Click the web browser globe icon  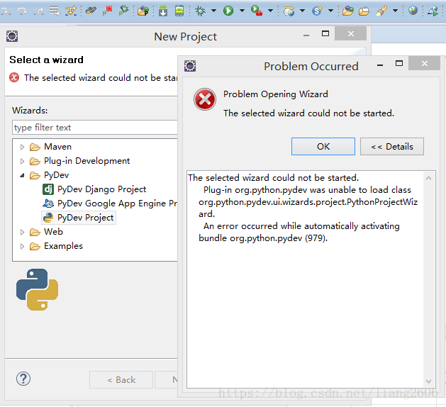[413, 11]
